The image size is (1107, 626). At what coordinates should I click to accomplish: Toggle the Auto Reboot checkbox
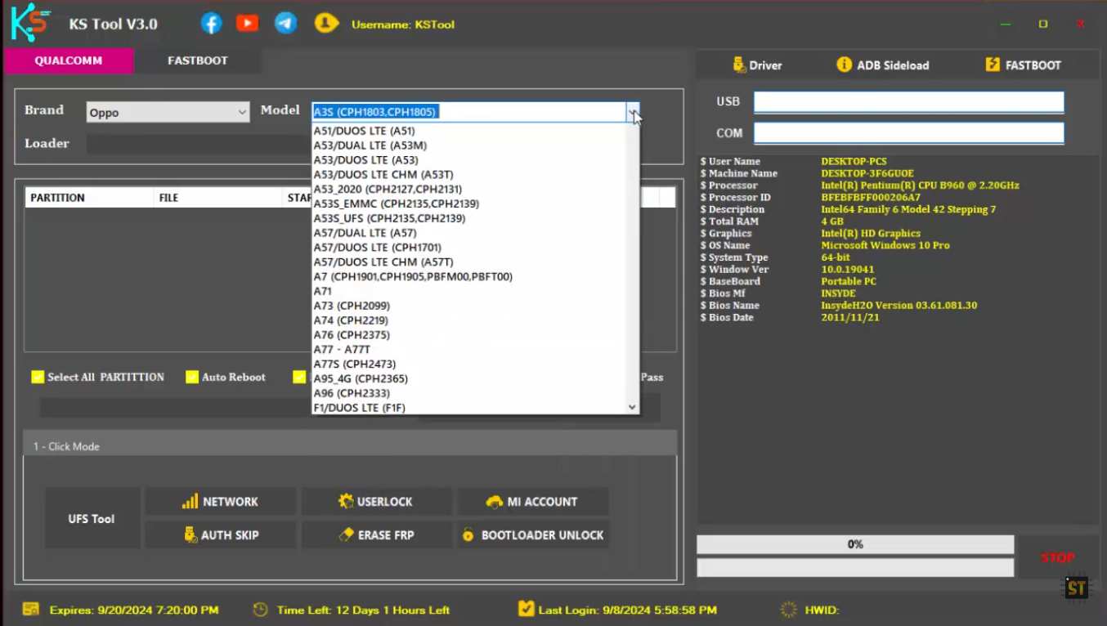[x=192, y=377]
